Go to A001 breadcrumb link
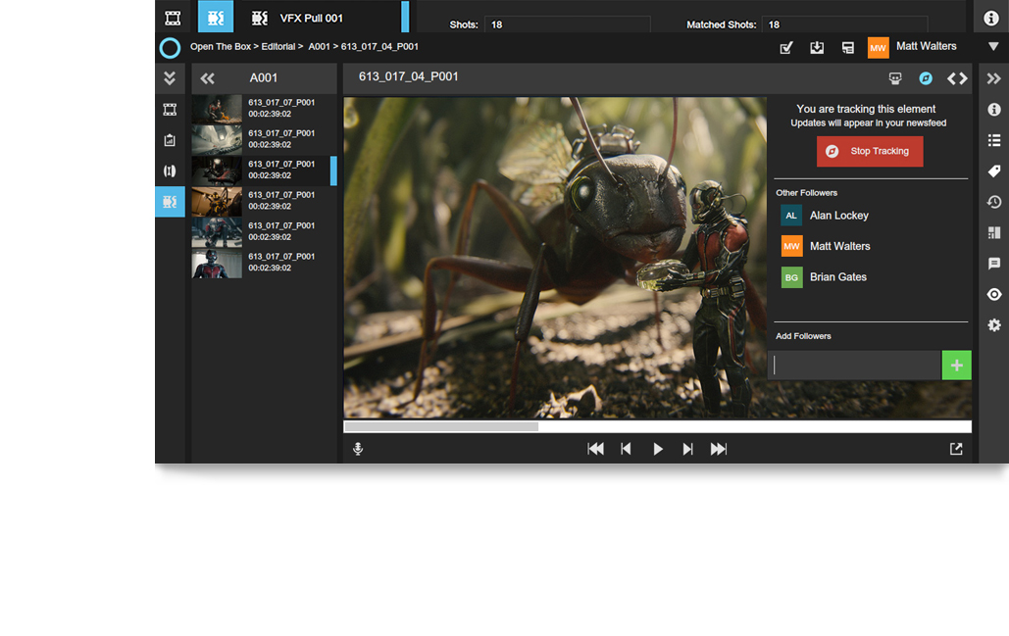 click(x=319, y=46)
